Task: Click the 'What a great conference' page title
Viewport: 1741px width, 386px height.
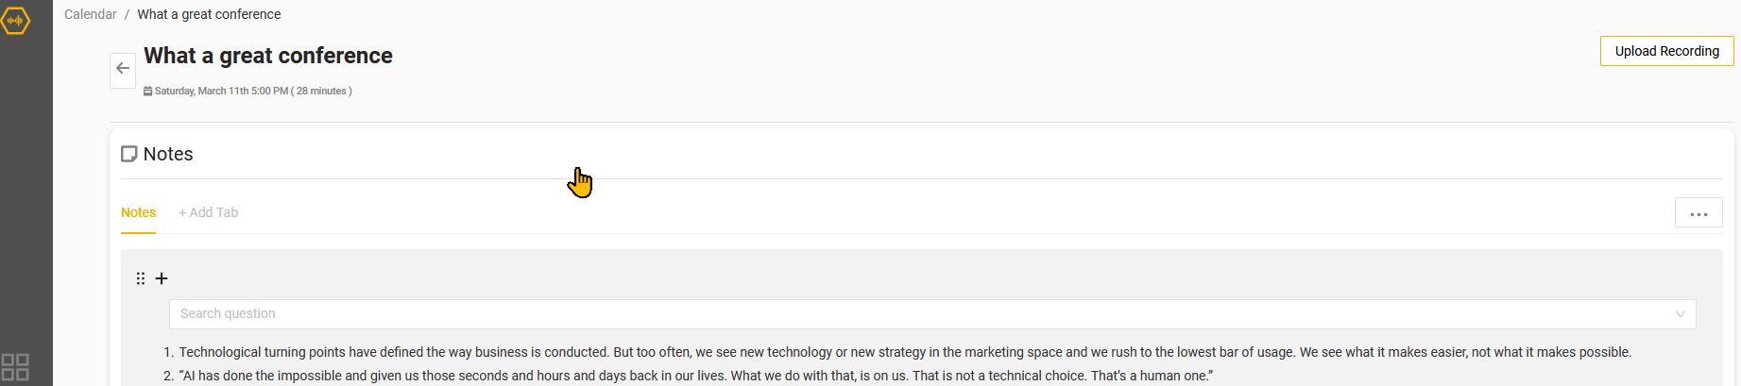Action: [268, 56]
